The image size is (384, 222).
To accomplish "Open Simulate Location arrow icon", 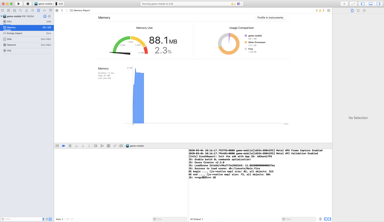I will [x=115, y=146].
